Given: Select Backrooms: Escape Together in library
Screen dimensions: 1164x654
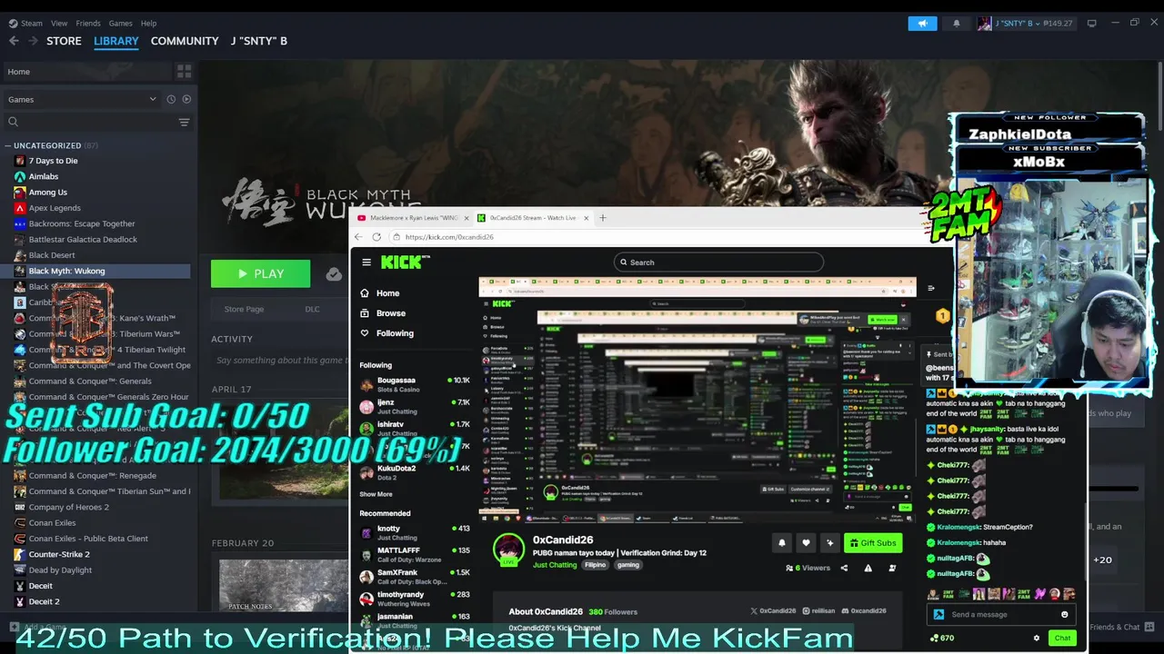Looking at the screenshot, I should tap(82, 223).
